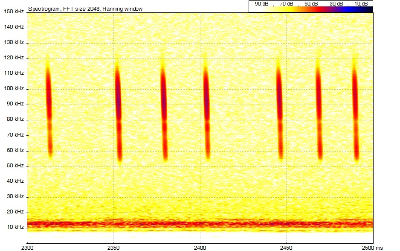The width and height of the screenshot is (400, 251).
Task: Click the 90 kHz axis label
Action: pyautogui.click(x=15, y=104)
